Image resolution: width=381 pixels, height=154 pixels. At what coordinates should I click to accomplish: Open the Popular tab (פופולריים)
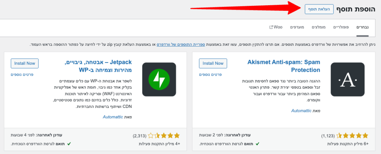340,28
